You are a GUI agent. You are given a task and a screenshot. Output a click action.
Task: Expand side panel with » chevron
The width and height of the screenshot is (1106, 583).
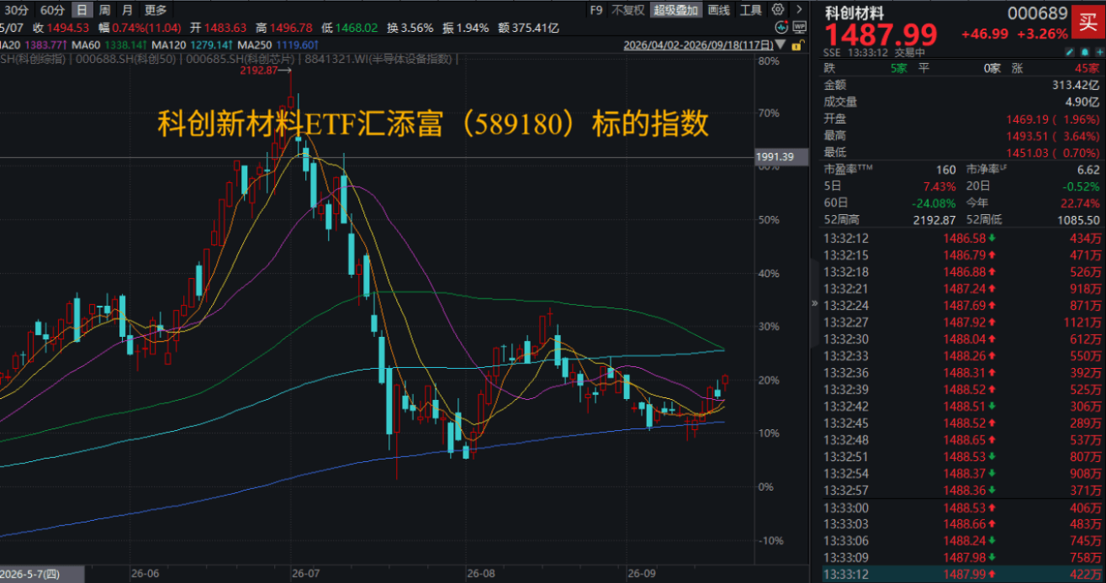point(813,303)
